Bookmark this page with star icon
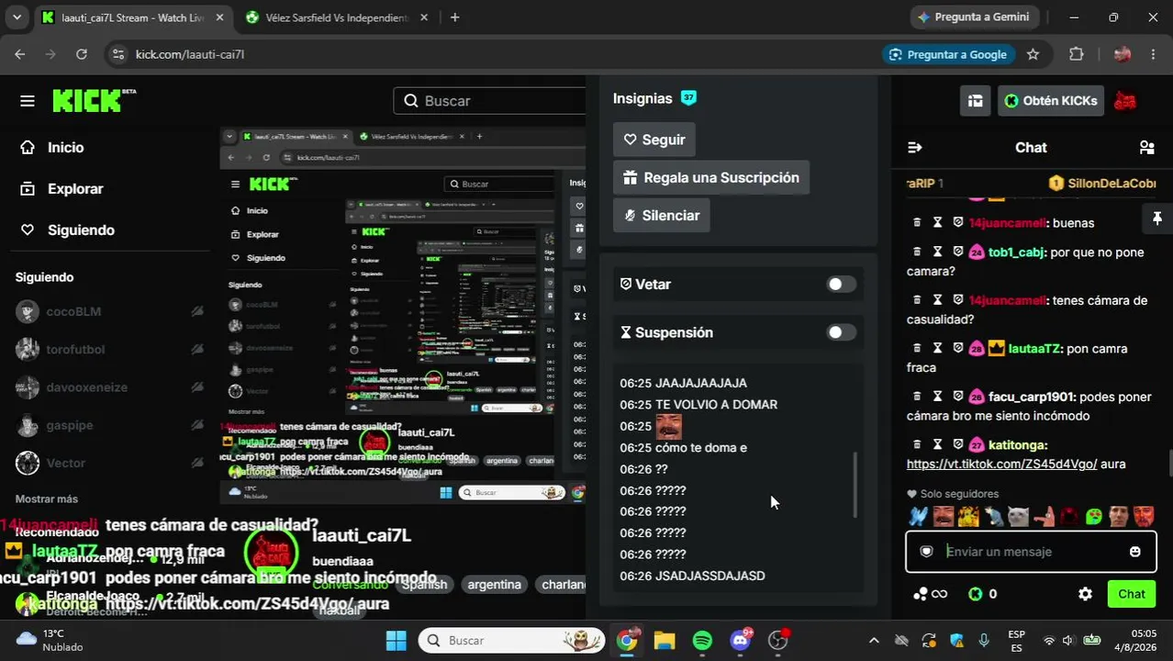 (x=1033, y=54)
